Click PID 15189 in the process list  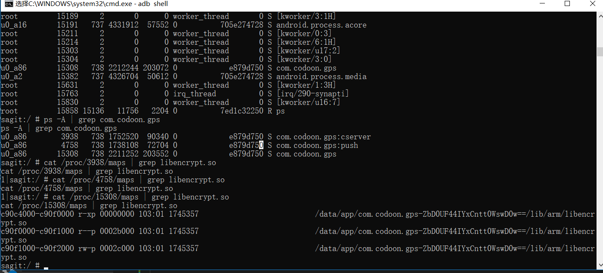coord(68,16)
